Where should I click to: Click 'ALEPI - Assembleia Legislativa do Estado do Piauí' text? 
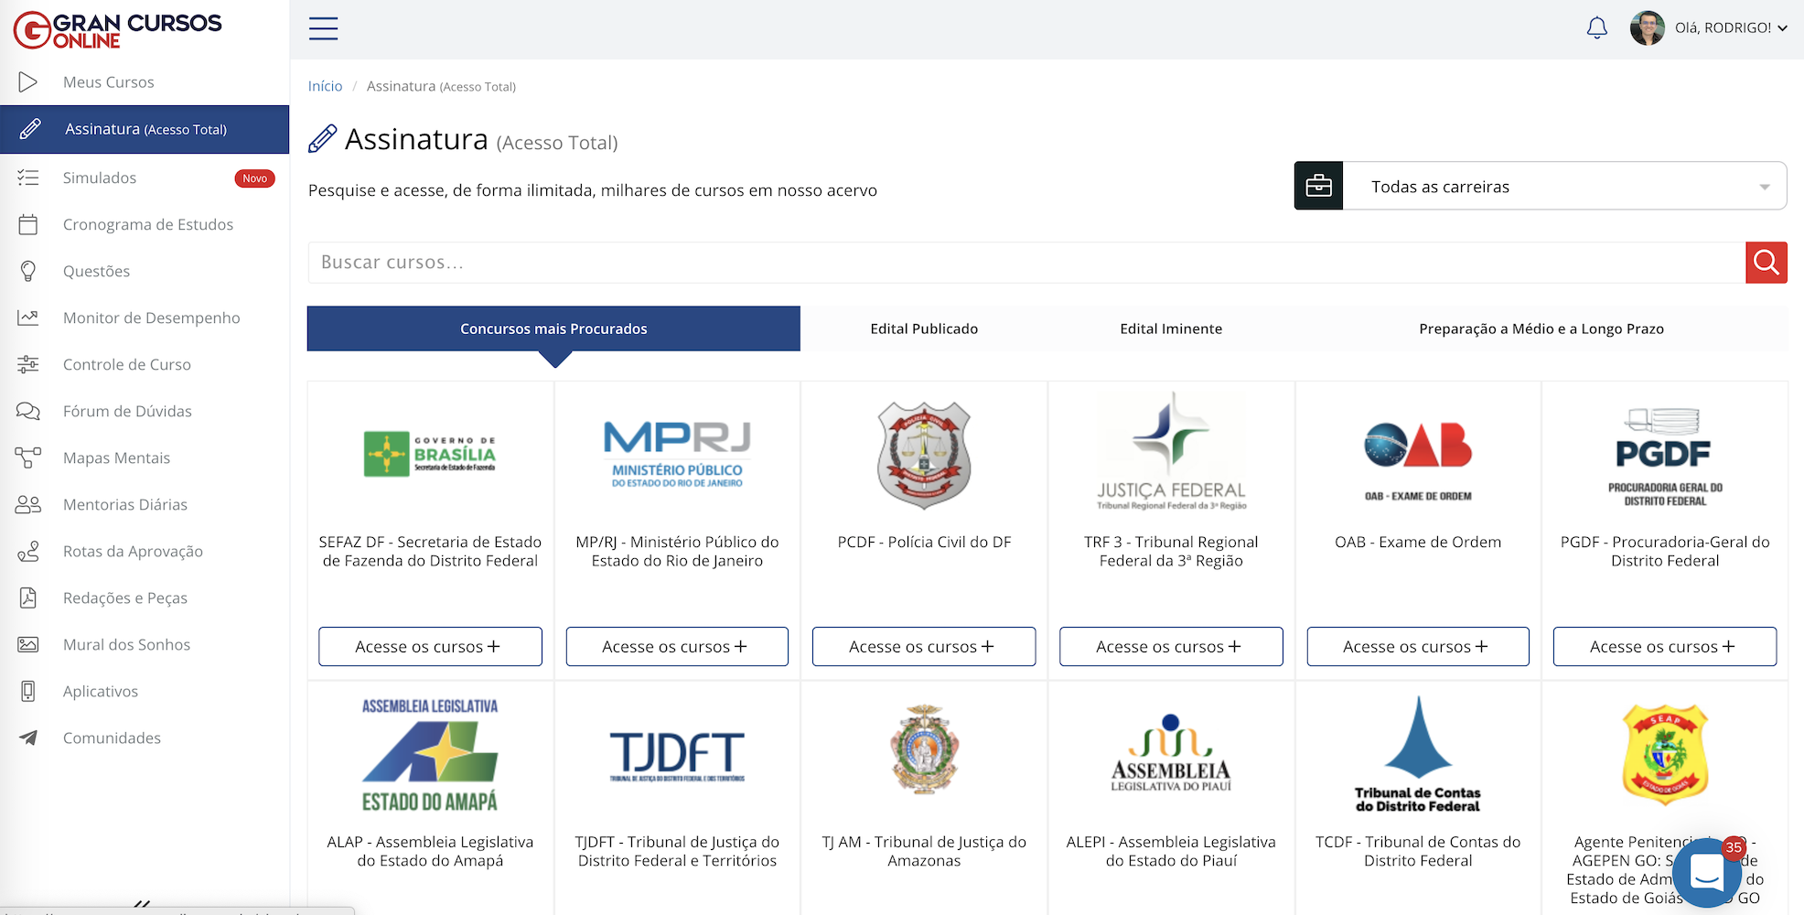(x=1171, y=851)
